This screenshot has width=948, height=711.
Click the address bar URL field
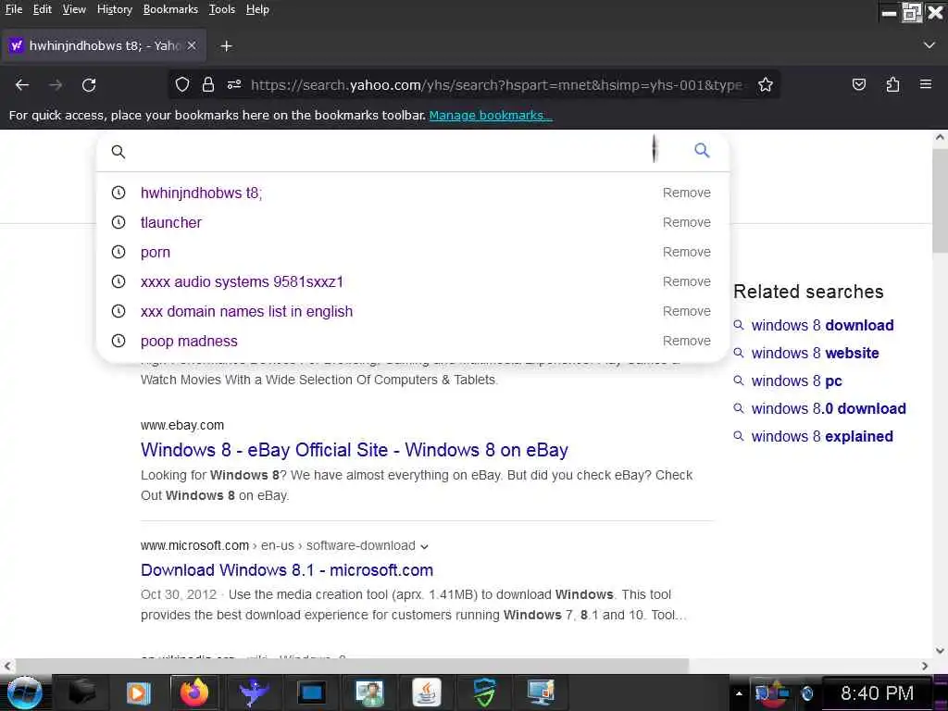click(496, 84)
